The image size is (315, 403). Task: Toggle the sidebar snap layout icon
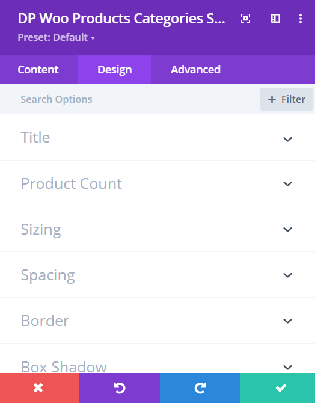[275, 19]
